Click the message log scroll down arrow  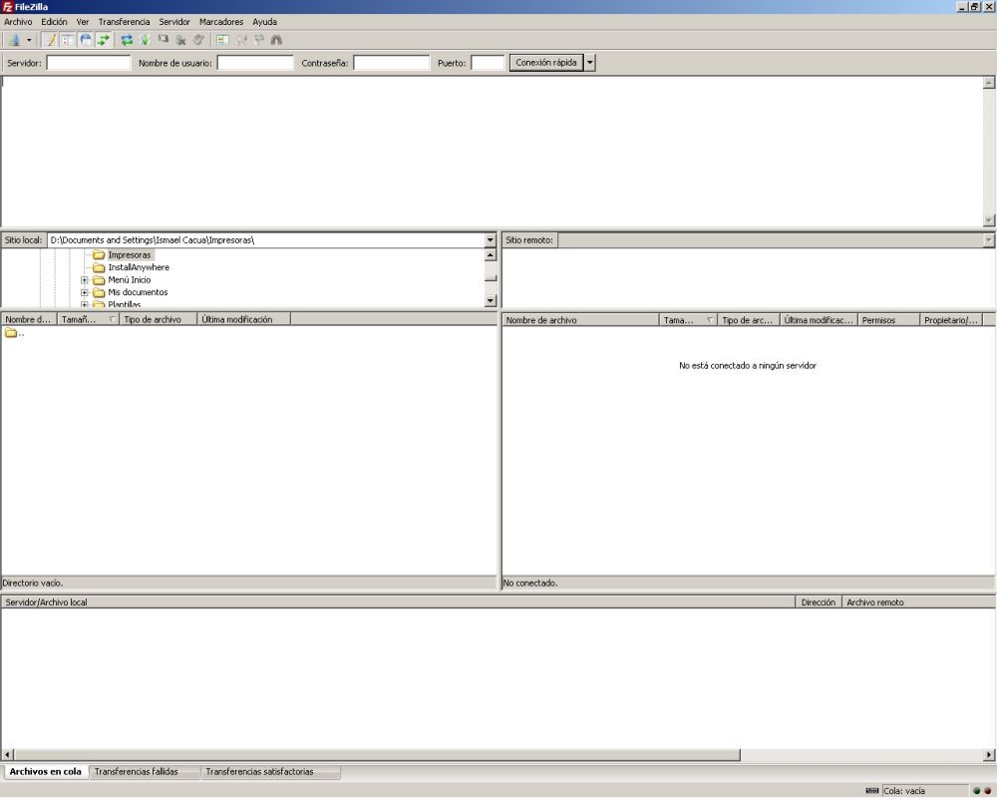point(989,220)
